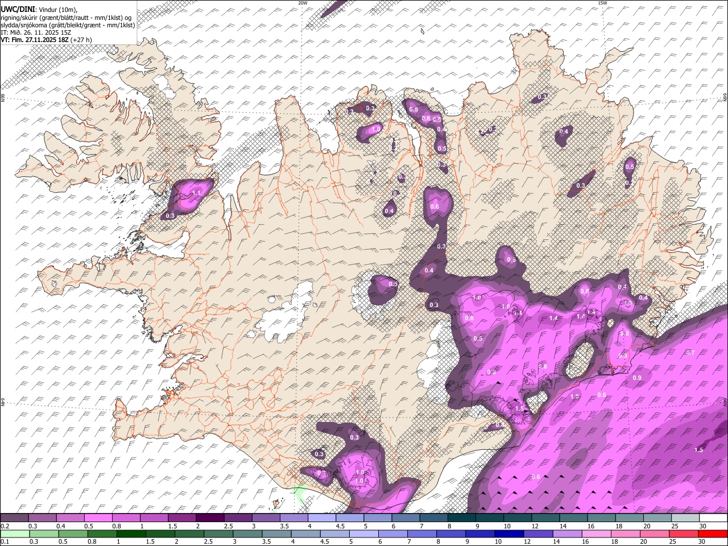Select the pink swatch labeled 20 in the lower row
This screenshot has width=728, height=546.
(654, 533)
